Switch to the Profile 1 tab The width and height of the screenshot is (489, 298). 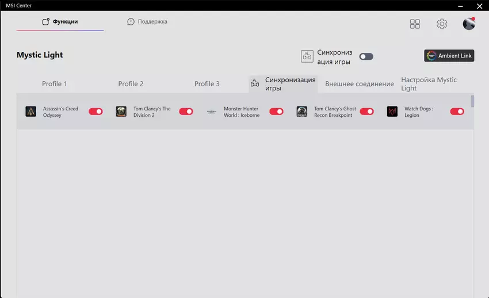(55, 84)
